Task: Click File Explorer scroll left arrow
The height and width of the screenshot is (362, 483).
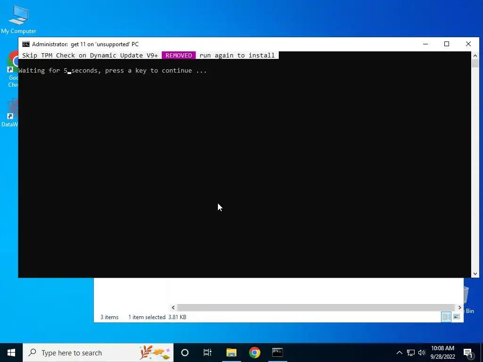Action: 173,307
